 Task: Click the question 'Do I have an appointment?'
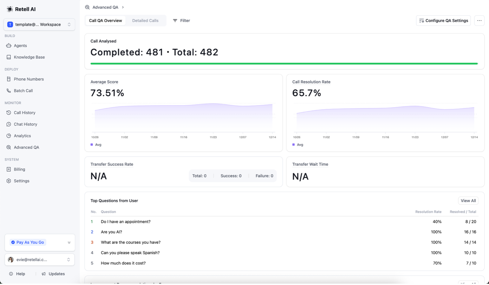click(125, 221)
